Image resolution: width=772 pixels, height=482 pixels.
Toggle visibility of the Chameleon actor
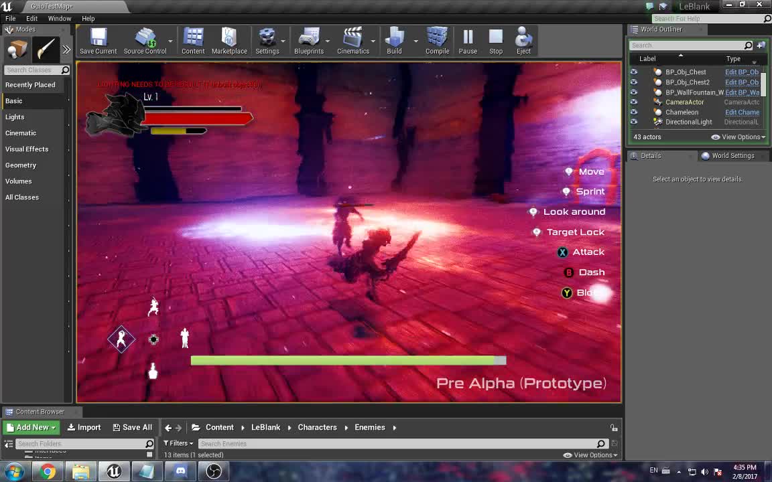tap(633, 112)
